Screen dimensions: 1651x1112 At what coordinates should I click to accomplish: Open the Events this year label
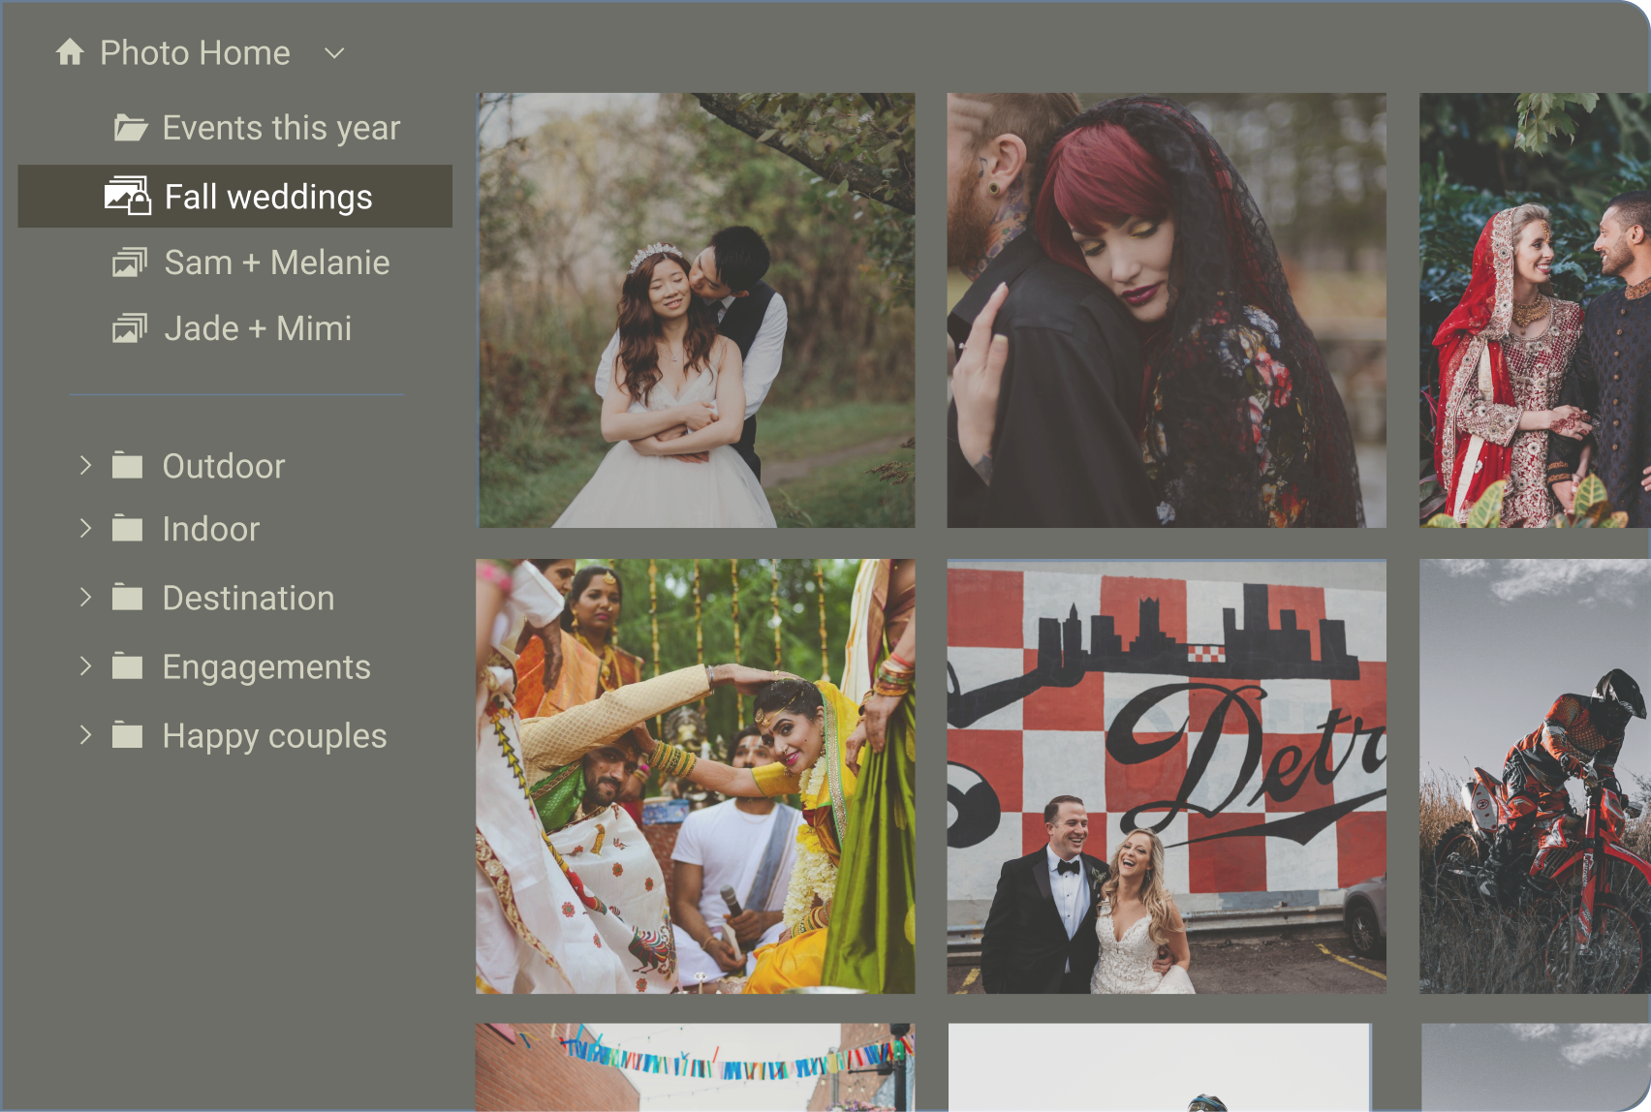click(x=281, y=128)
